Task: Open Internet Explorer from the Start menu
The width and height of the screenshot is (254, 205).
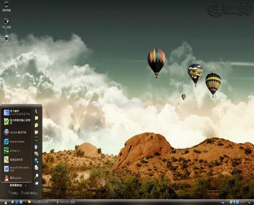Action: coord(16,142)
